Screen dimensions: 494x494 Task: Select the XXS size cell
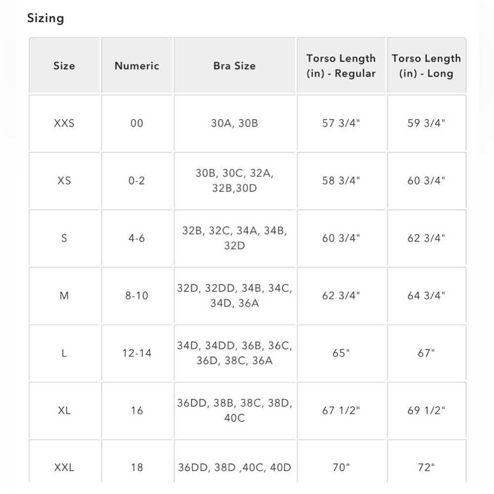(x=64, y=123)
